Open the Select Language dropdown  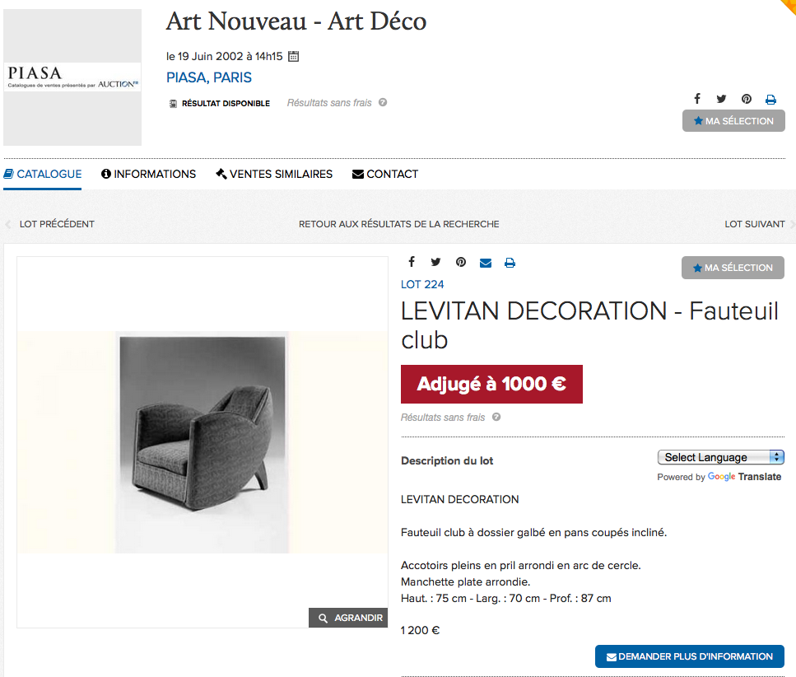coord(720,457)
